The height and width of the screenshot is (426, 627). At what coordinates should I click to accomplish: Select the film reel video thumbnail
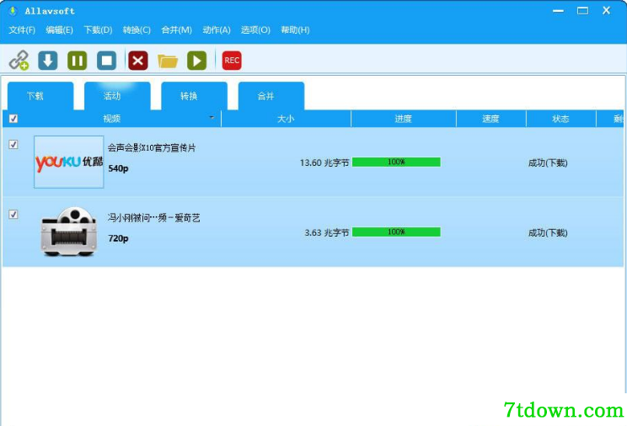(69, 232)
